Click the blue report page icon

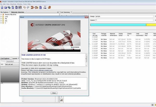[41, 8]
